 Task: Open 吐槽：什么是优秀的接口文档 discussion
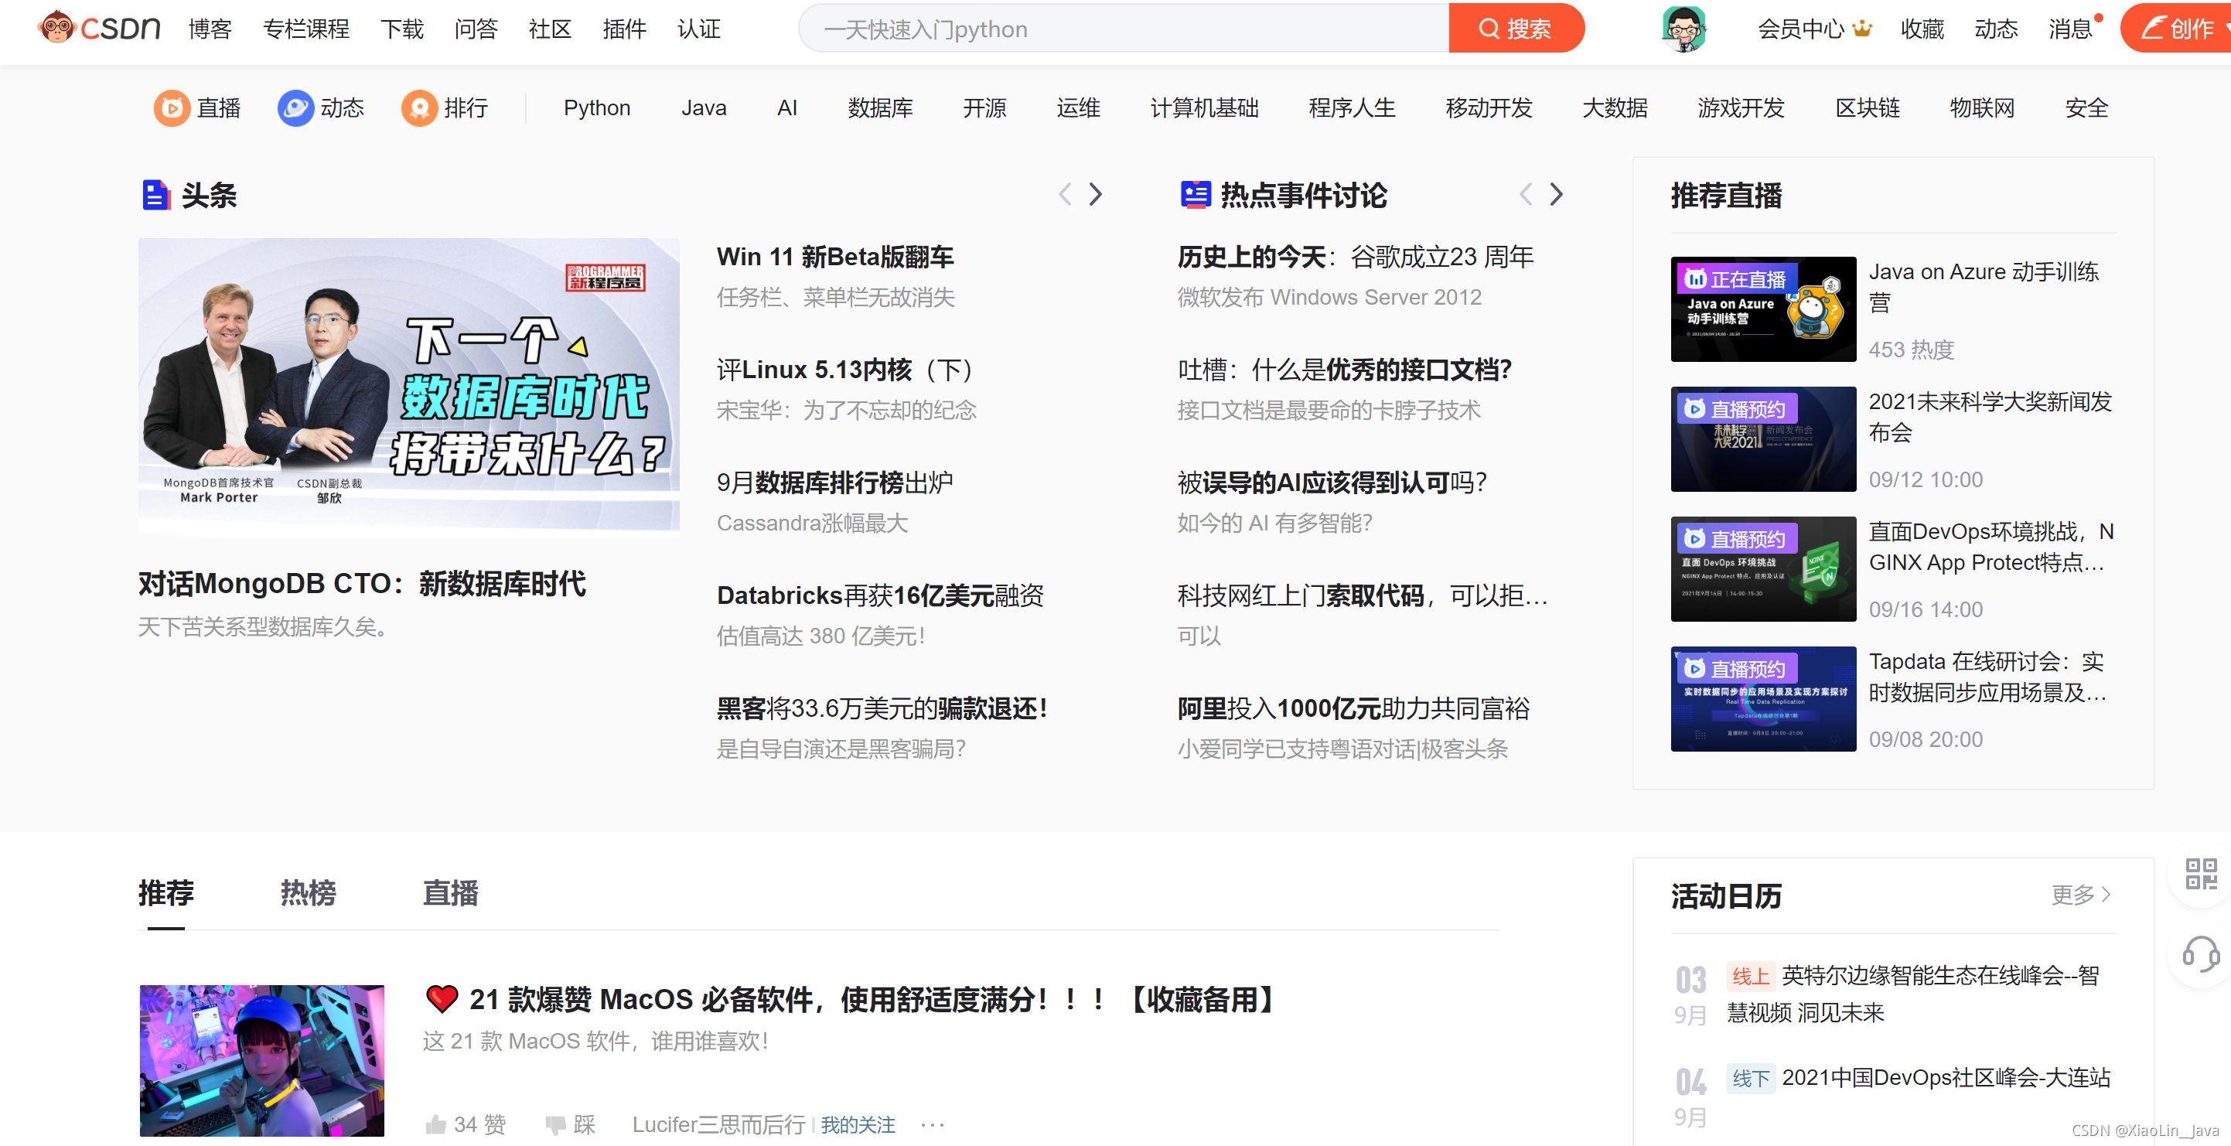pos(1344,370)
